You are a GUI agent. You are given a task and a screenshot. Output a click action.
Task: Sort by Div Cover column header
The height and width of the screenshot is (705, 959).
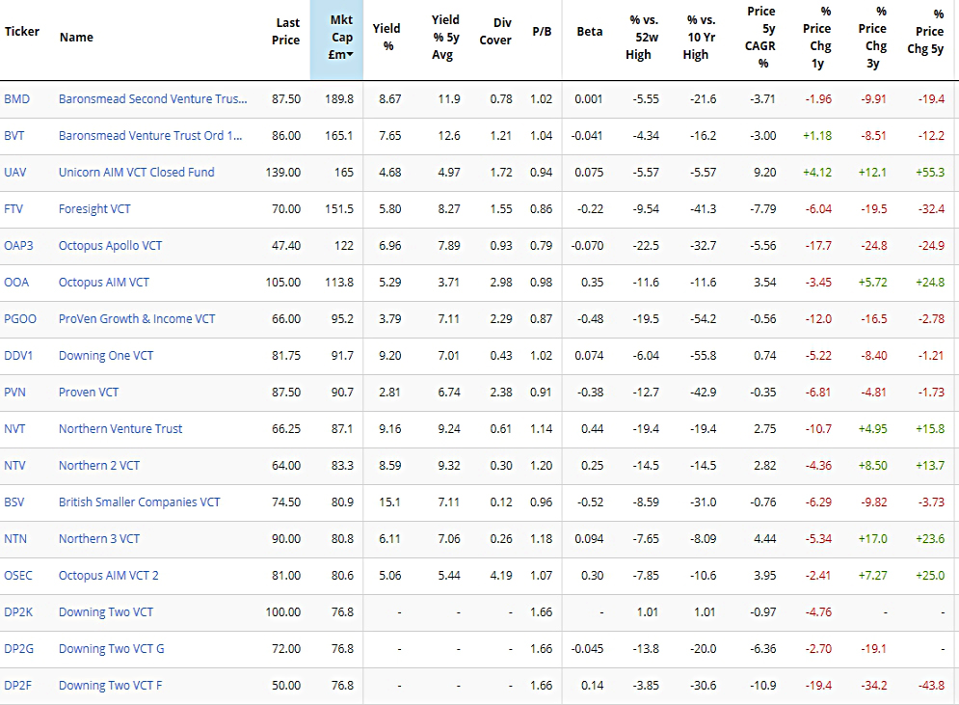pyautogui.click(x=495, y=31)
